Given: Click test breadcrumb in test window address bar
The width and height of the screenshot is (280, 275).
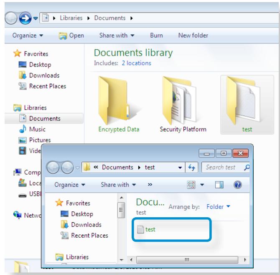Looking at the screenshot, I should (150, 167).
